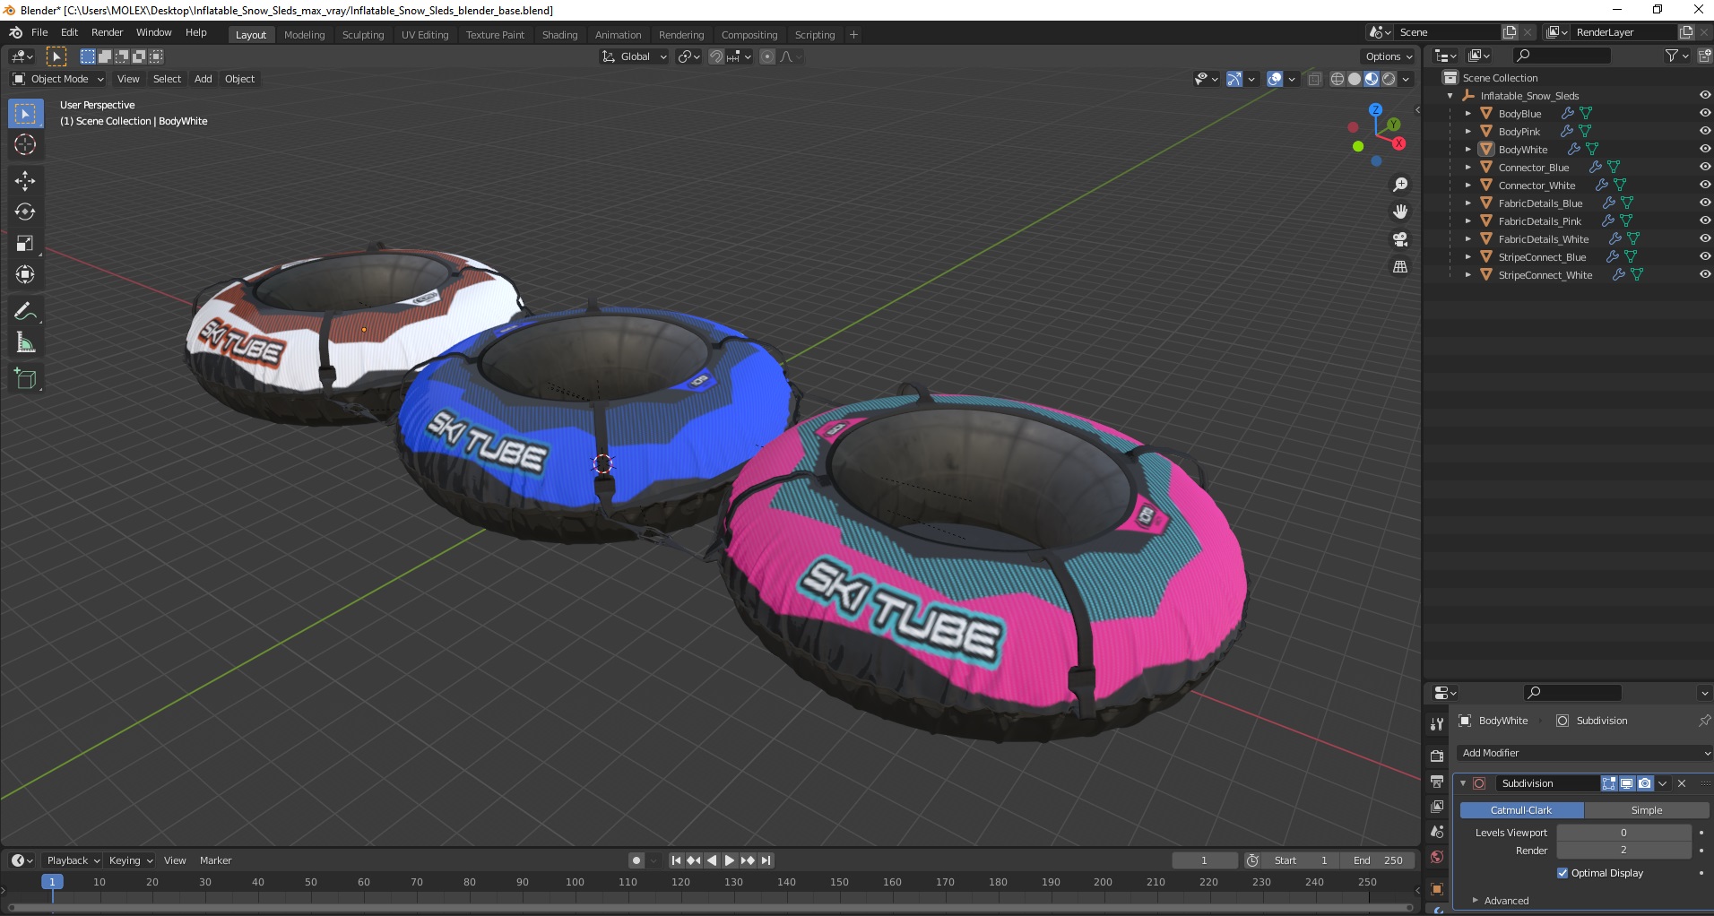Switch perspective/orthographic with the grid icon
The width and height of the screenshot is (1714, 916).
click(x=1400, y=267)
